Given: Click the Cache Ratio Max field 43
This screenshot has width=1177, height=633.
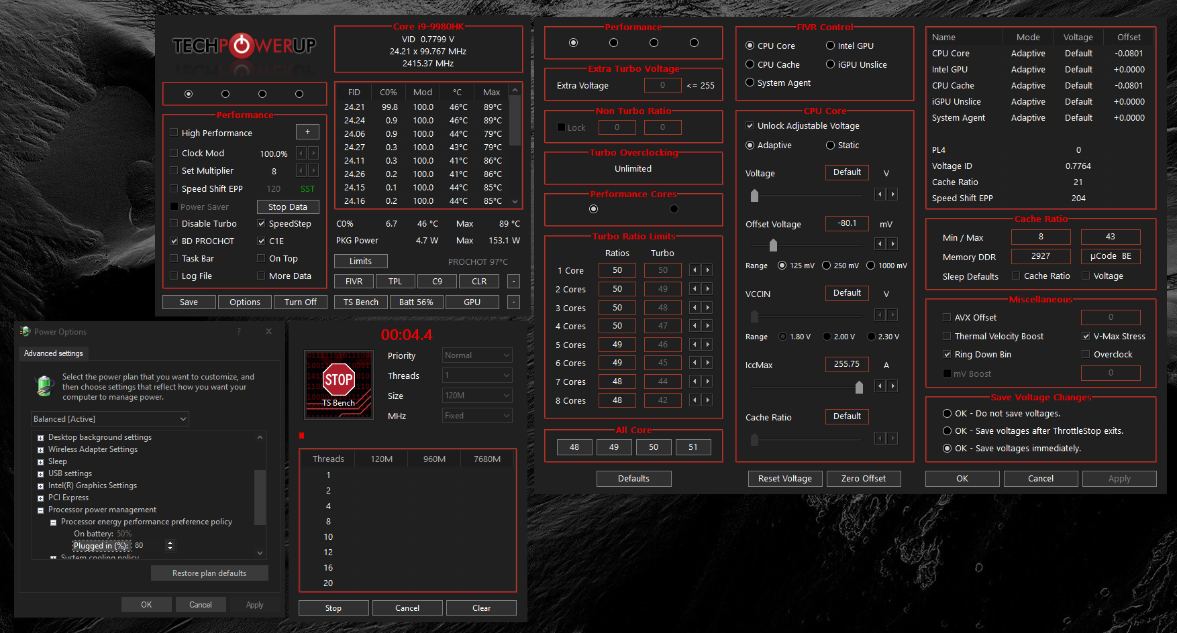Looking at the screenshot, I should pos(1111,237).
